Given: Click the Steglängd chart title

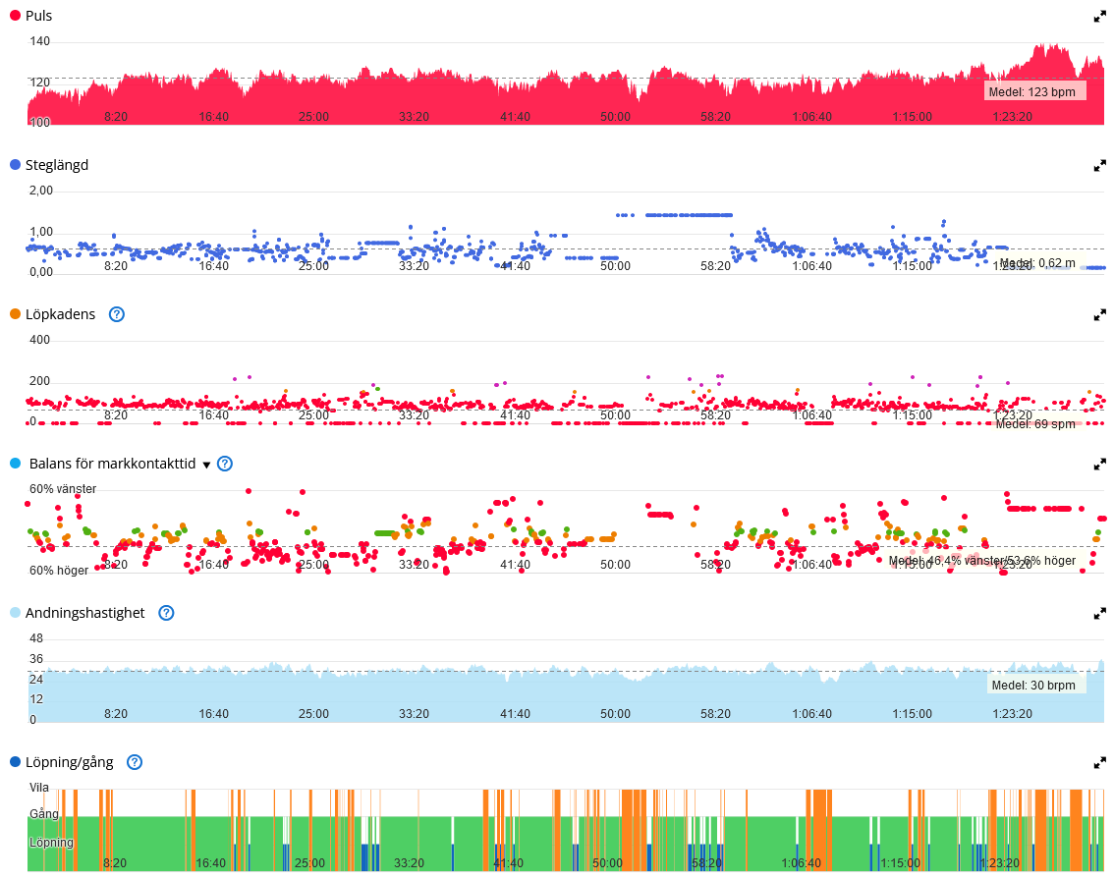Looking at the screenshot, I should (x=57, y=165).
